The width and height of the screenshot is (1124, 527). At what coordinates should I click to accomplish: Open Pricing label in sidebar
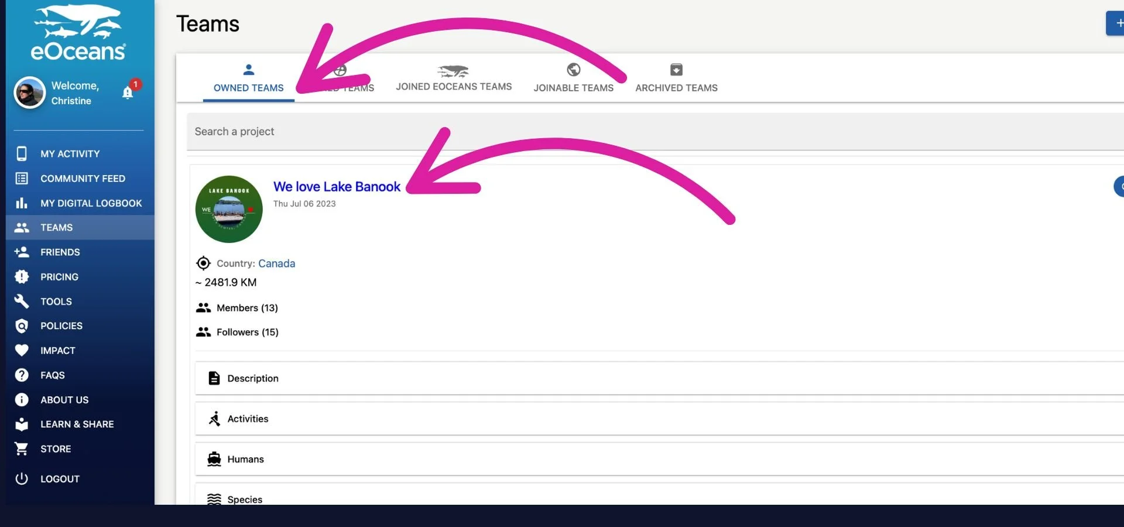[x=59, y=276]
